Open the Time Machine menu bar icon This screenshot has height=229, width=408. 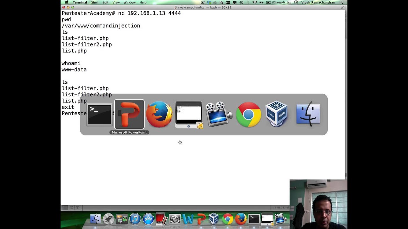[241, 3]
